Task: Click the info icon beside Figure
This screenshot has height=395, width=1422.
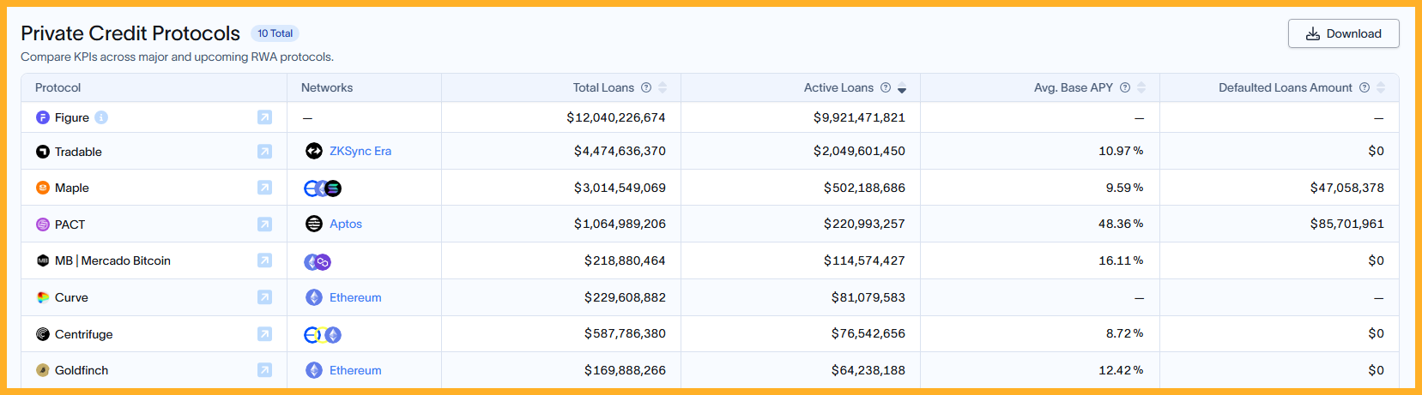Action: (101, 117)
